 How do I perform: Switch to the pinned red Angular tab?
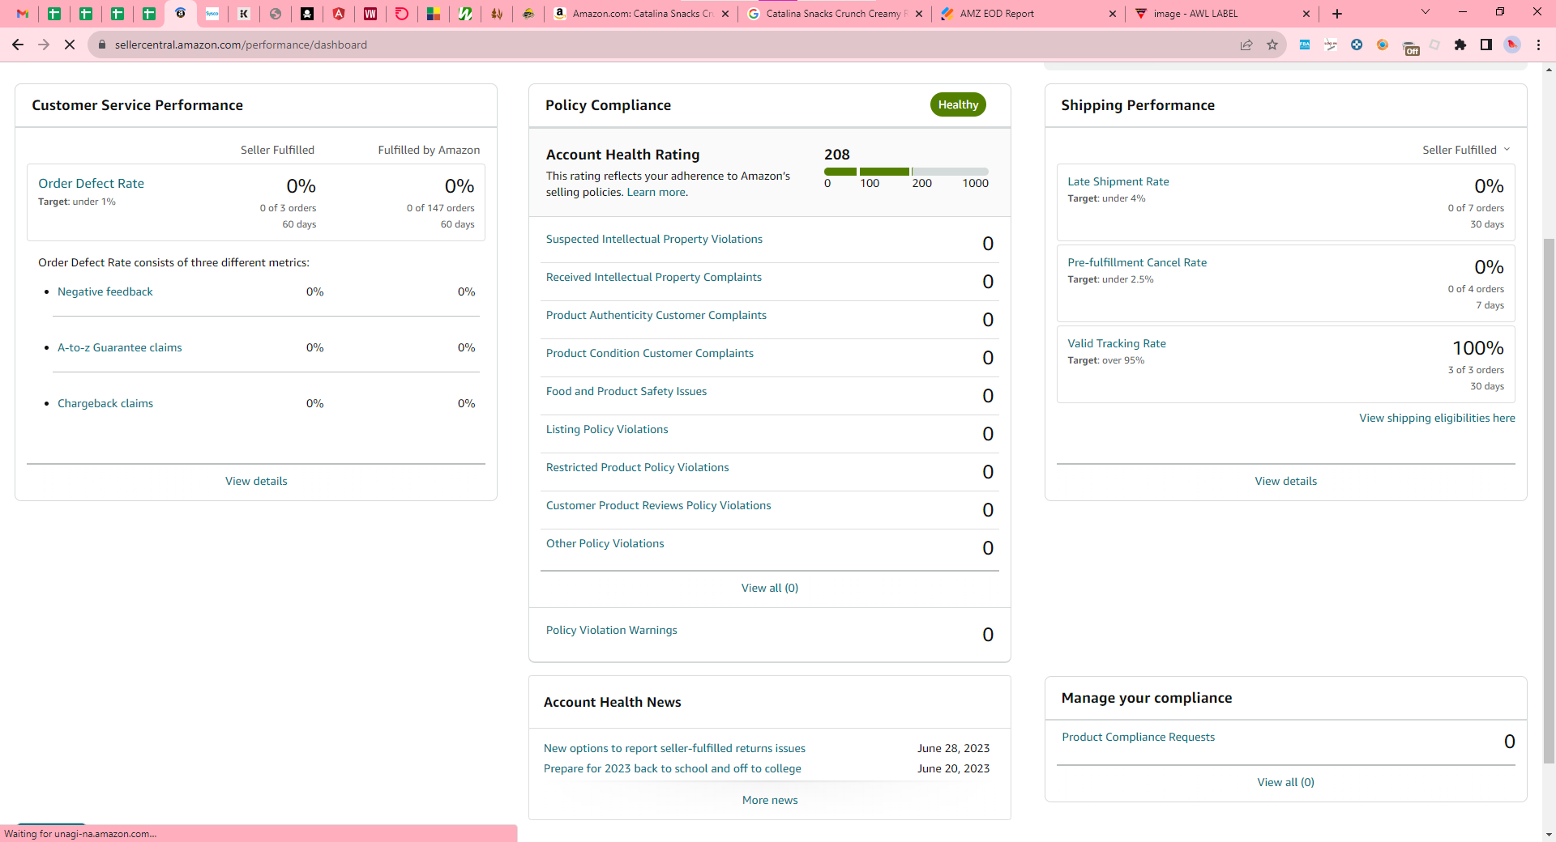(x=339, y=14)
